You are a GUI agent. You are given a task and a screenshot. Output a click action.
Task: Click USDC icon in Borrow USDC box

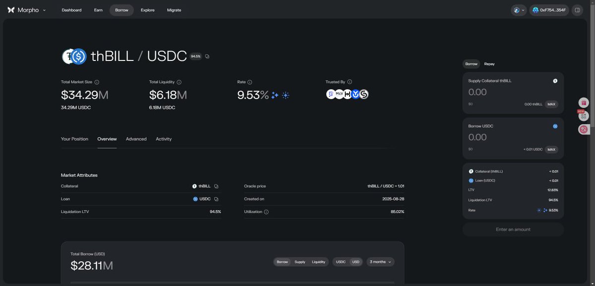(x=555, y=126)
